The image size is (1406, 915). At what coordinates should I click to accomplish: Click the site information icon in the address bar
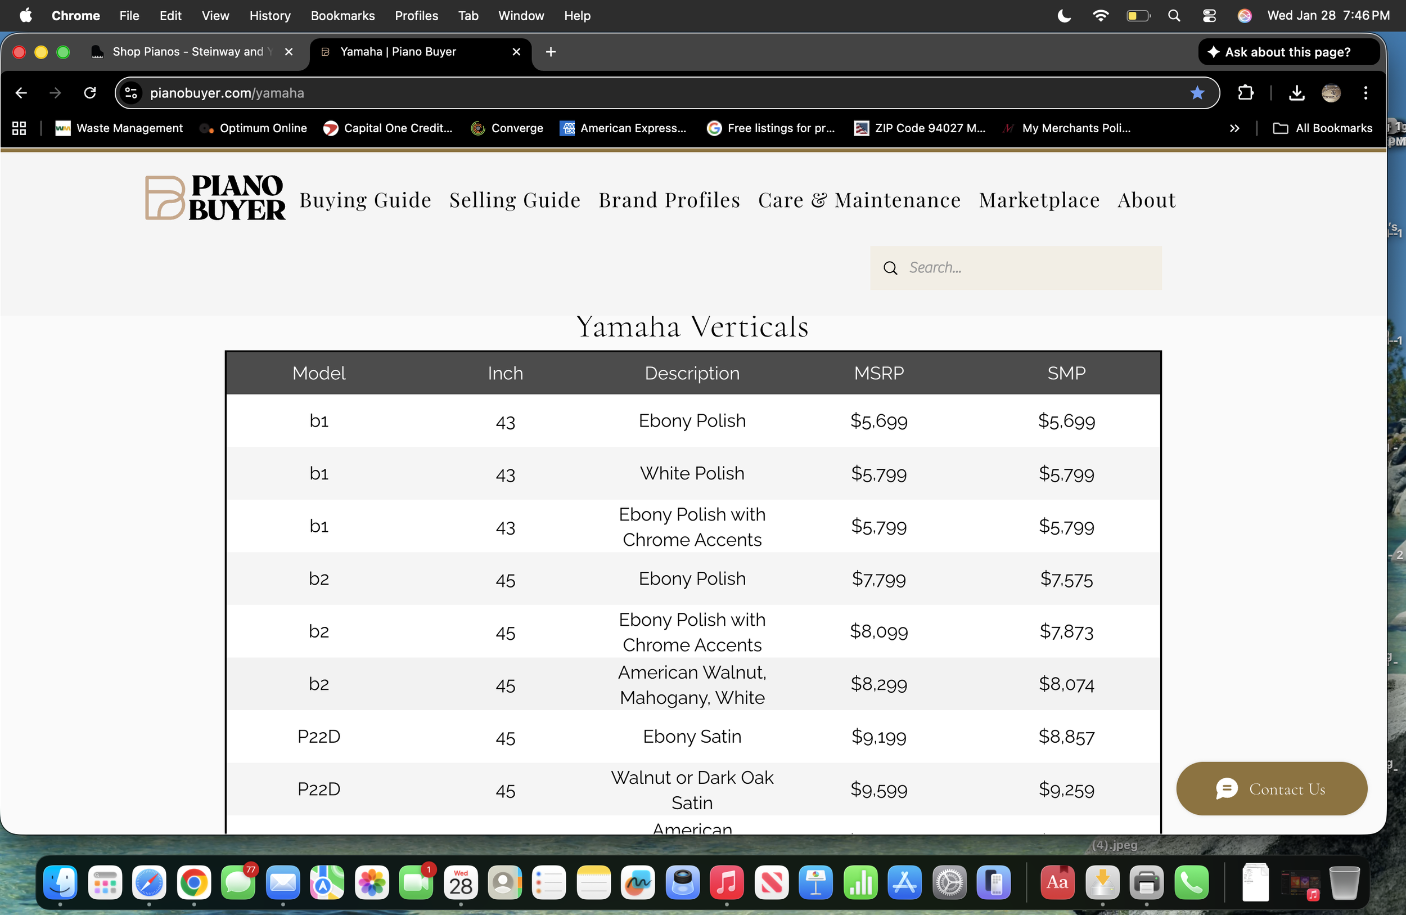[130, 93]
